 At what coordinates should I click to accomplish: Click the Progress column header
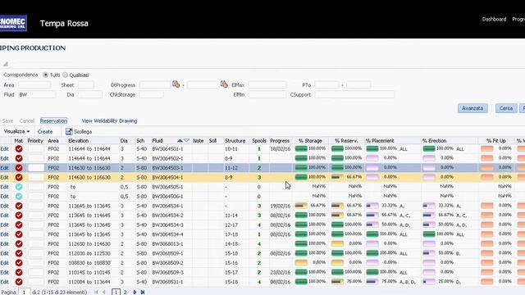(x=280, y=141)
